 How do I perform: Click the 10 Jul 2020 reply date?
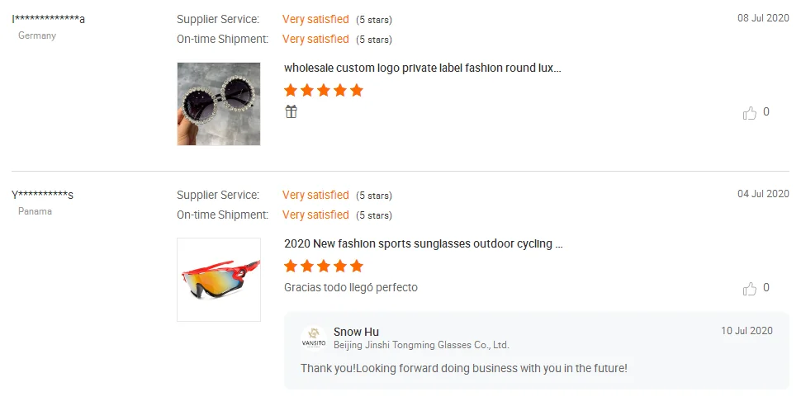[746, 331]
